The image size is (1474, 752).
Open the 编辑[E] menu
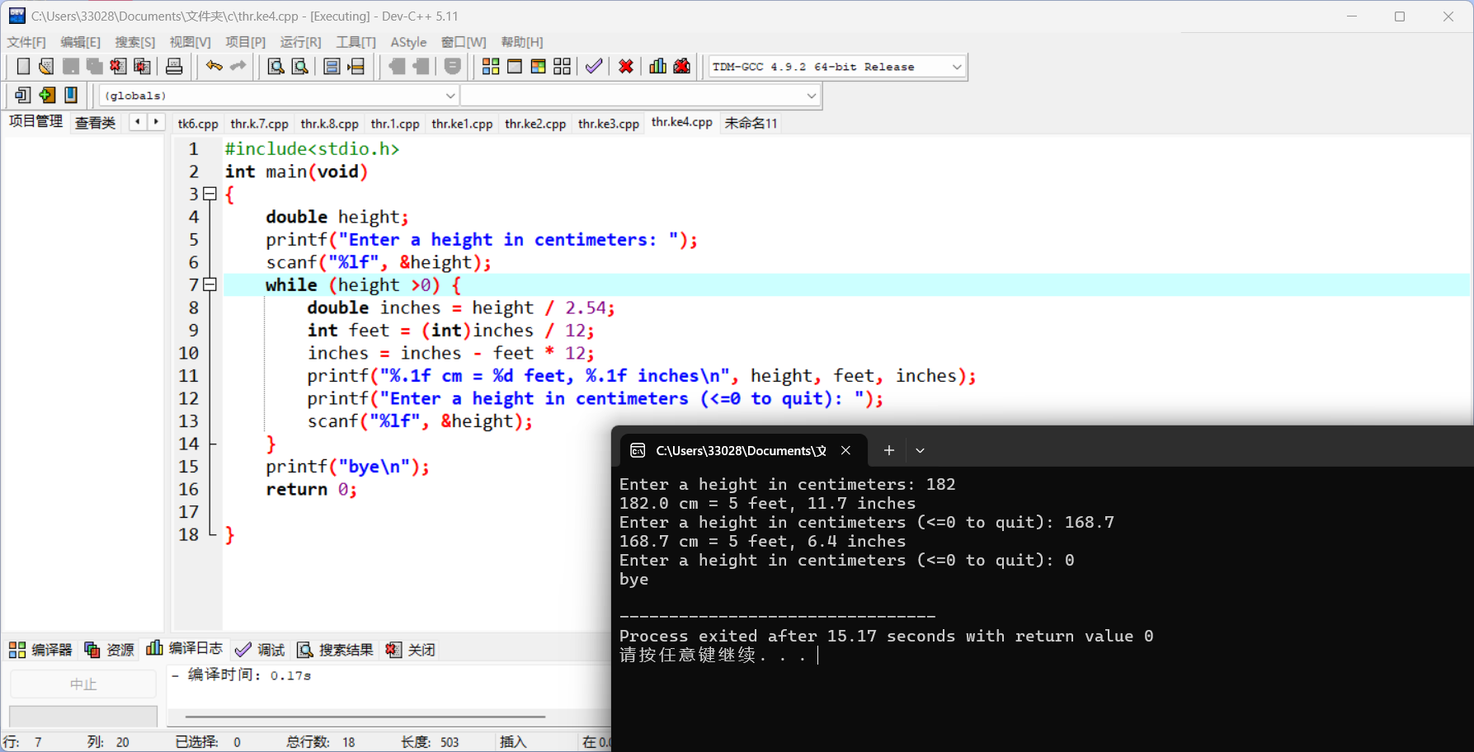pos(80,42)
